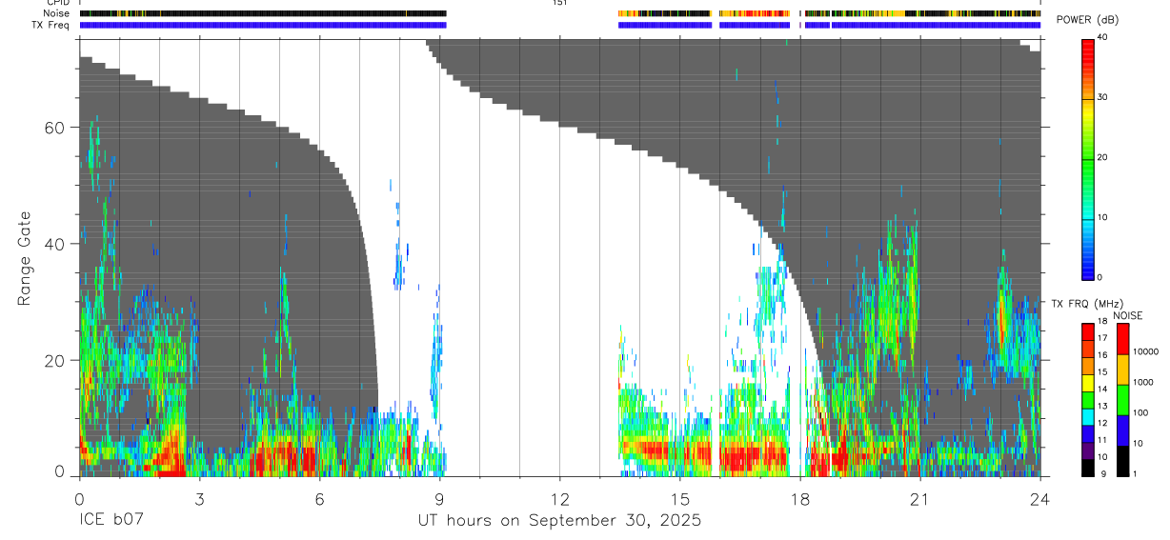Screen dimensions: 1170x540
Task: Click the 30 dB label on power scale
Action: tap(1102, 97)
